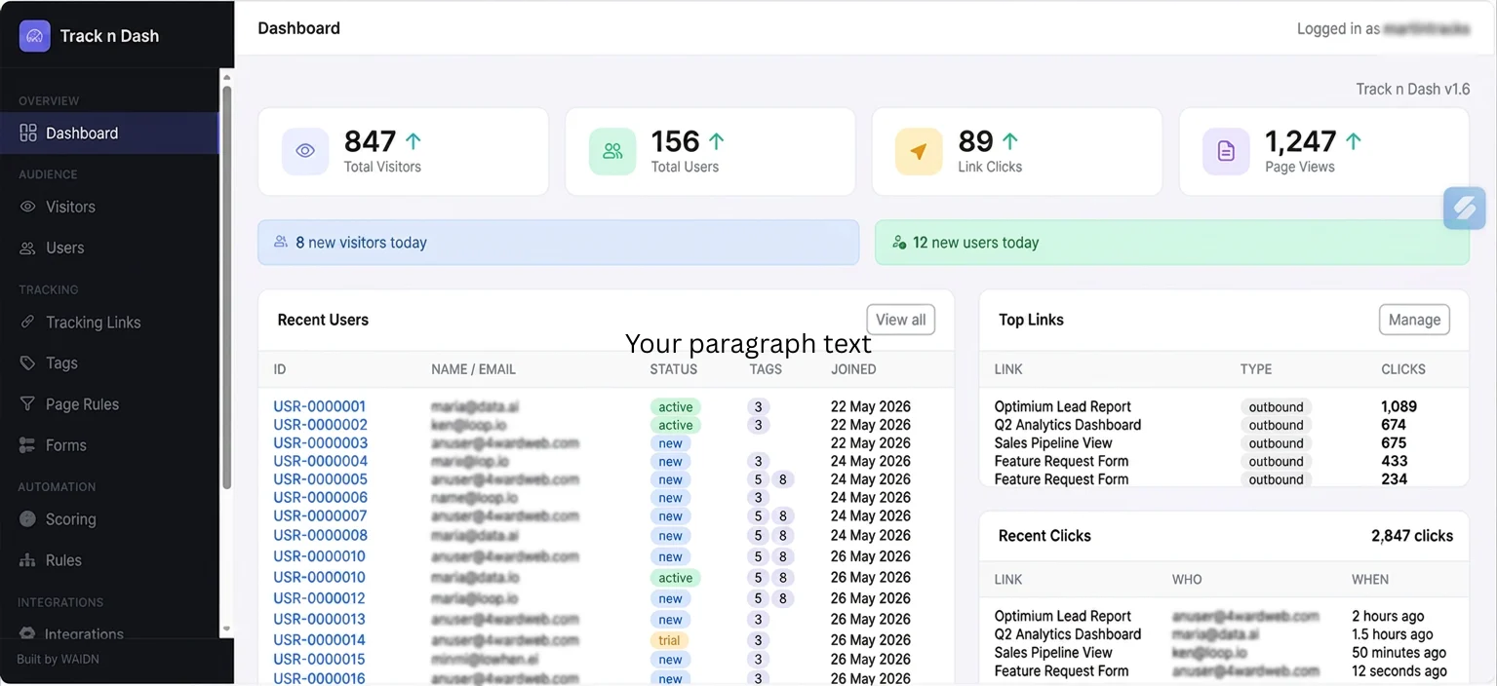
Task: Select Page Rules in sidebar
Action: click(x=110, y=403)
